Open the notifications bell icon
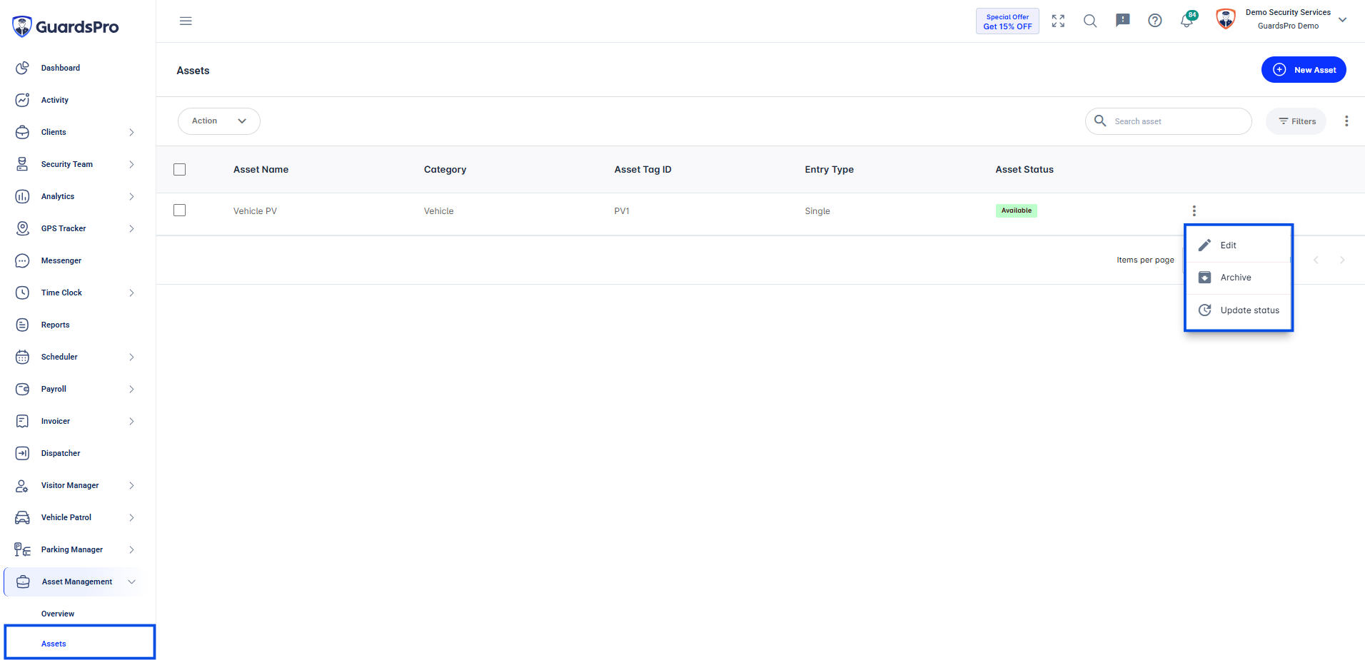 pyautogui.click(x=1187, y=21)
